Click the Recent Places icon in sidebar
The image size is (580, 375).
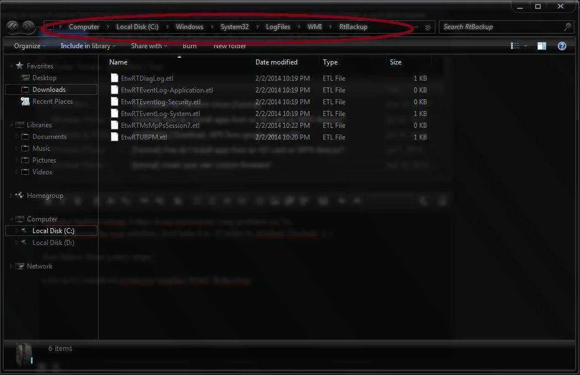tap(25, 101)
